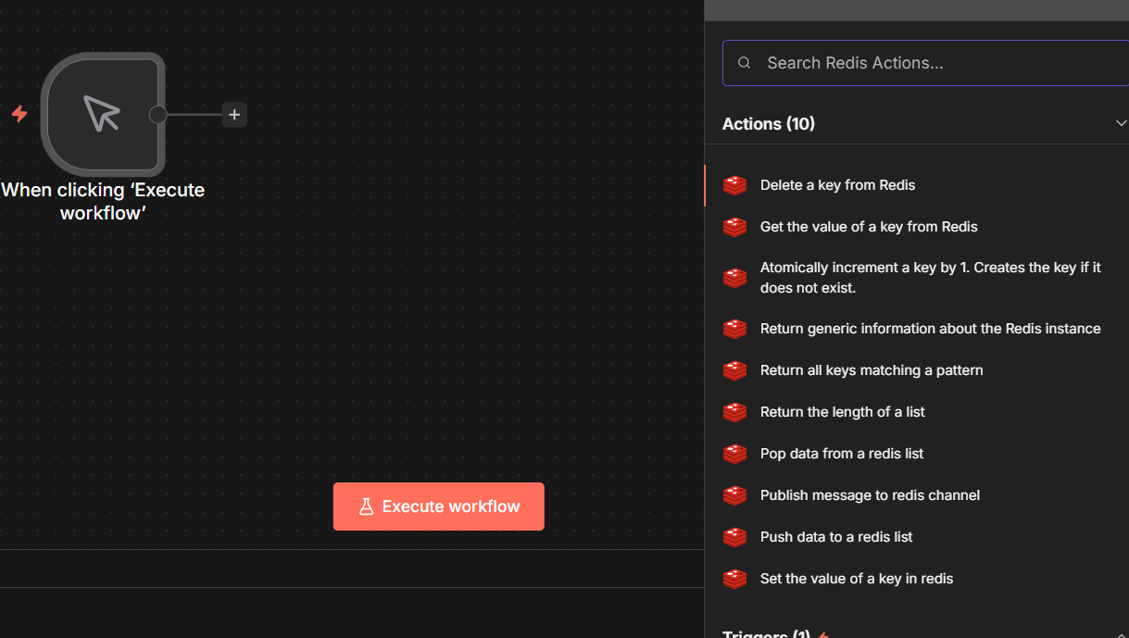1129x638 pixels.
Task: Choose Push data to a redis list
Action: [x=835, y=537]
